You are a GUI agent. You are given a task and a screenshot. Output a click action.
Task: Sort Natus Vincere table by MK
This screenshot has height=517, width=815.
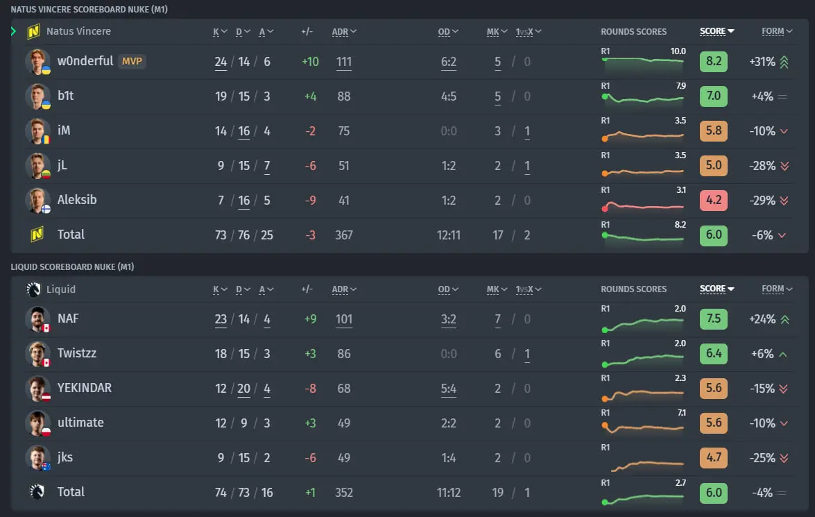click(497, 32)
